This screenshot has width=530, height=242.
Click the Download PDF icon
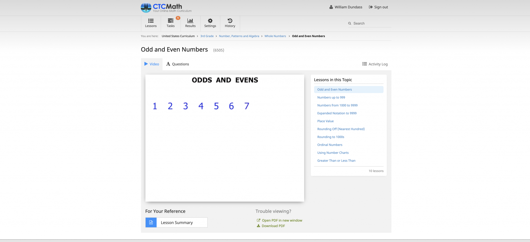click(x=258, y=226)
